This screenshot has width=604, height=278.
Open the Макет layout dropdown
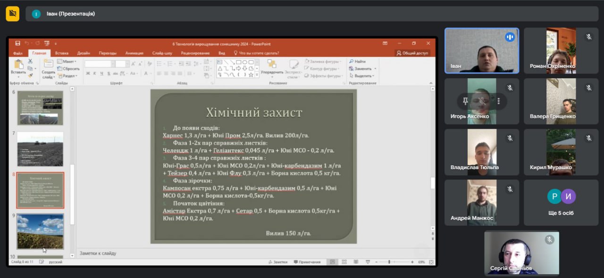67,61
